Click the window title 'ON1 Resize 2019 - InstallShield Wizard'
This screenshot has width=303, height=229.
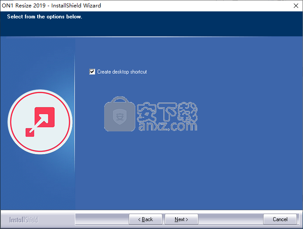point(51,5)
